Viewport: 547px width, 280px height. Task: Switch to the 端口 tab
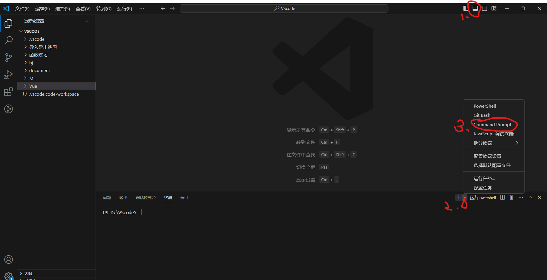tap(184, 198)
